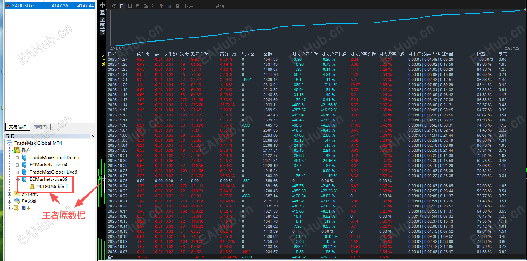Click the XAUUSD.e symbol arrow icon
Screen dimensions: 527x261
tap(8, 5)
